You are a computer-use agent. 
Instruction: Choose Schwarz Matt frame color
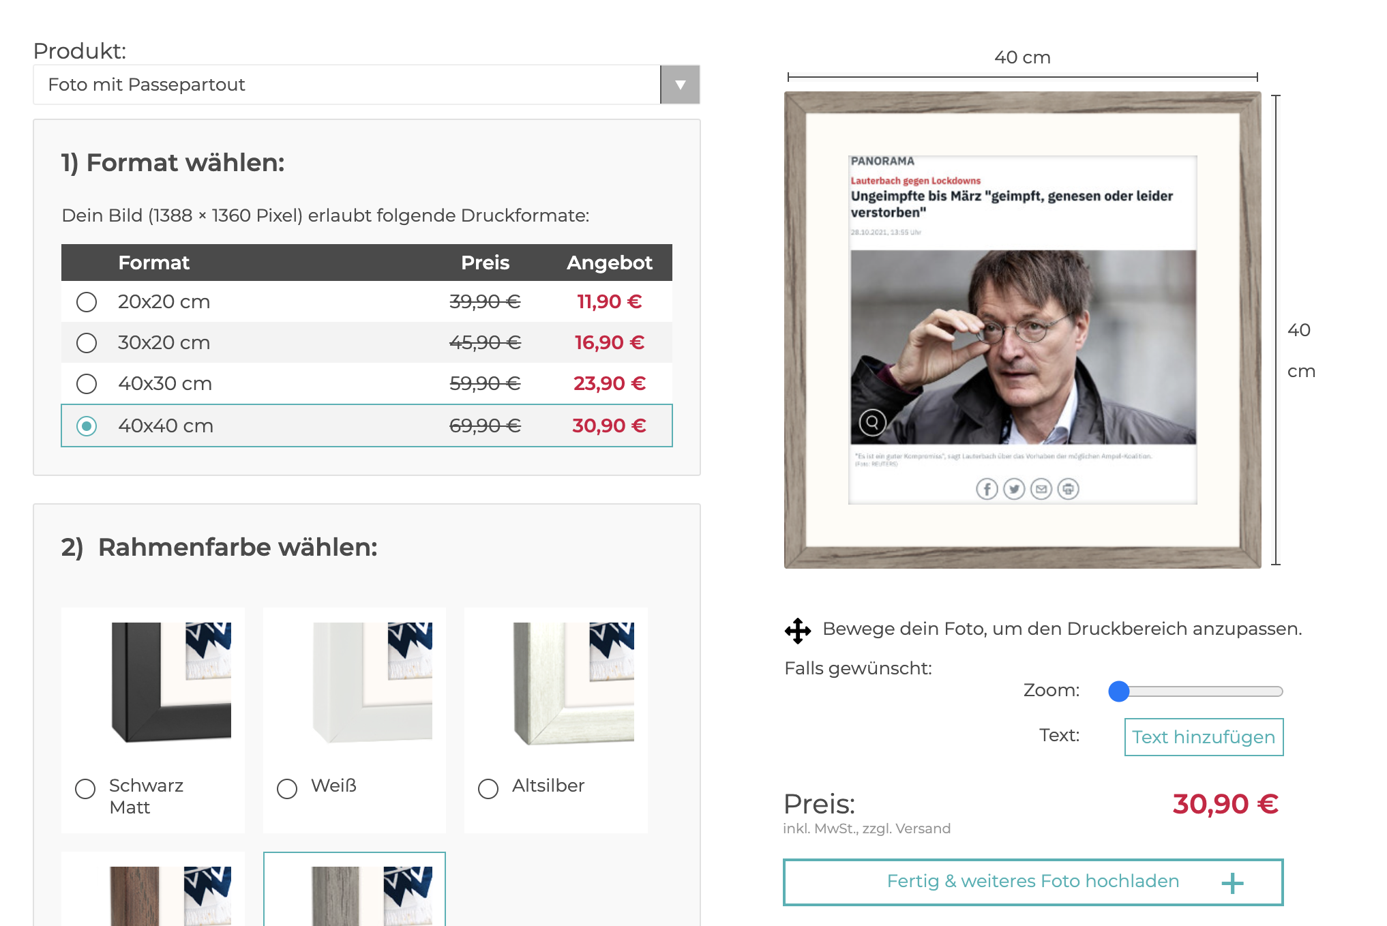[x=85, y=789]
